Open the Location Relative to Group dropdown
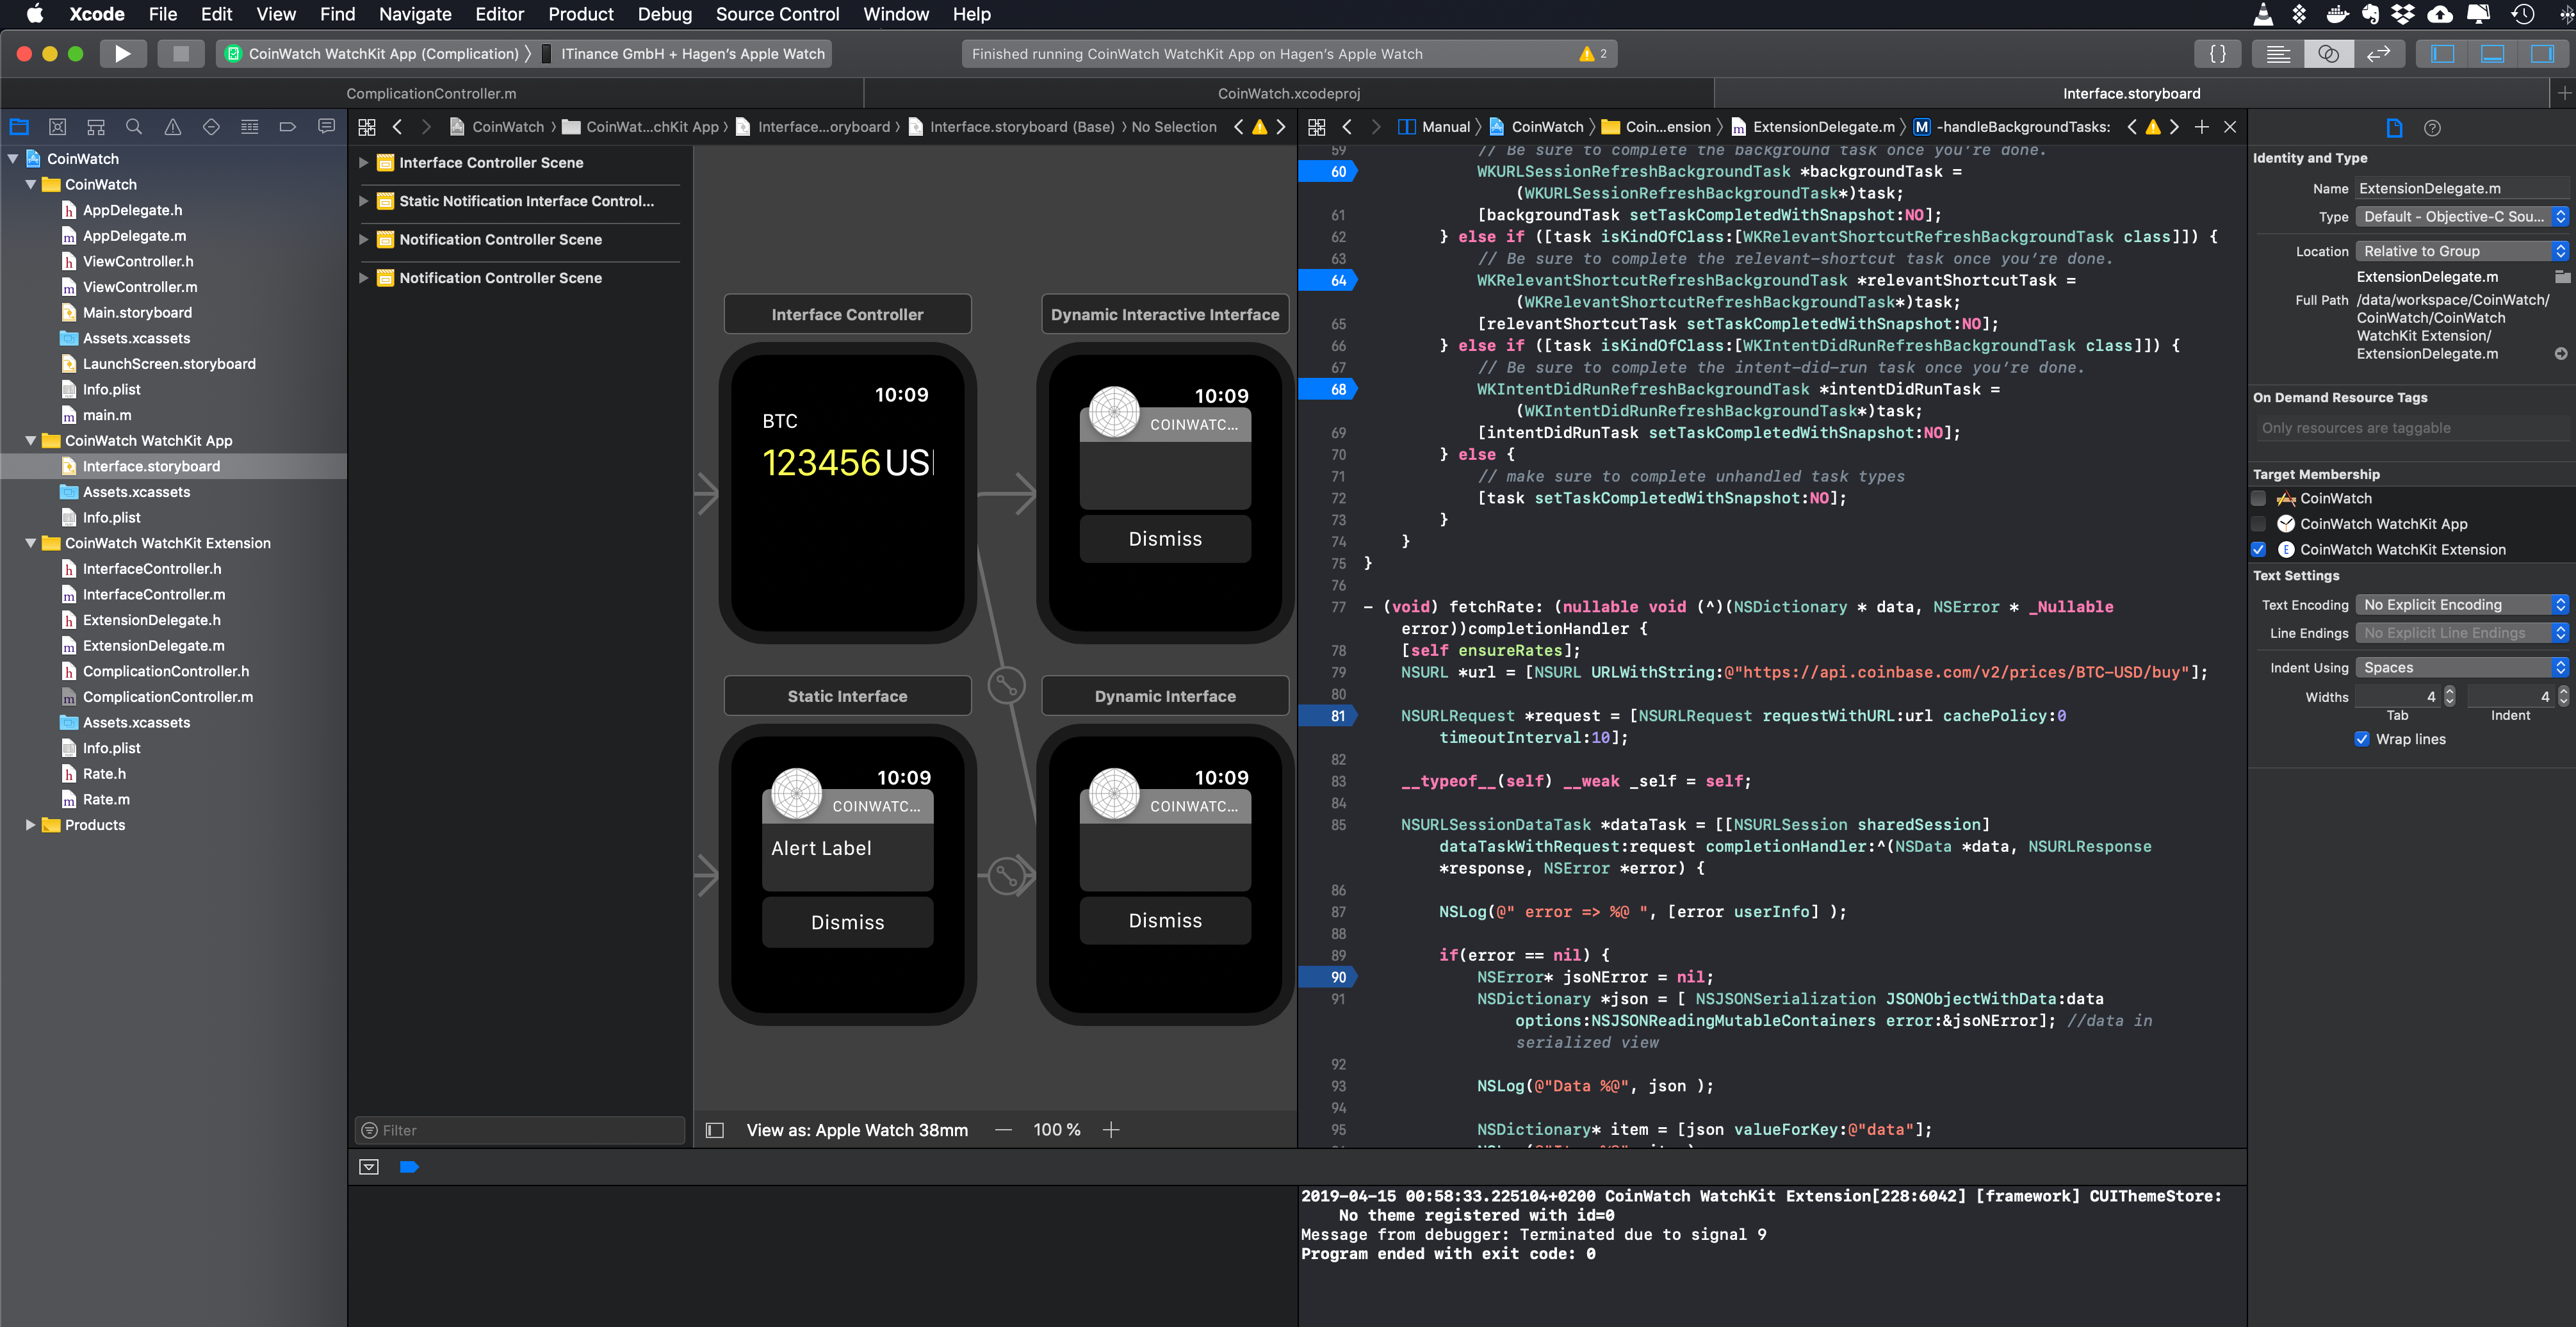Viewport: 2576px width, 1327px height. 2462,251
